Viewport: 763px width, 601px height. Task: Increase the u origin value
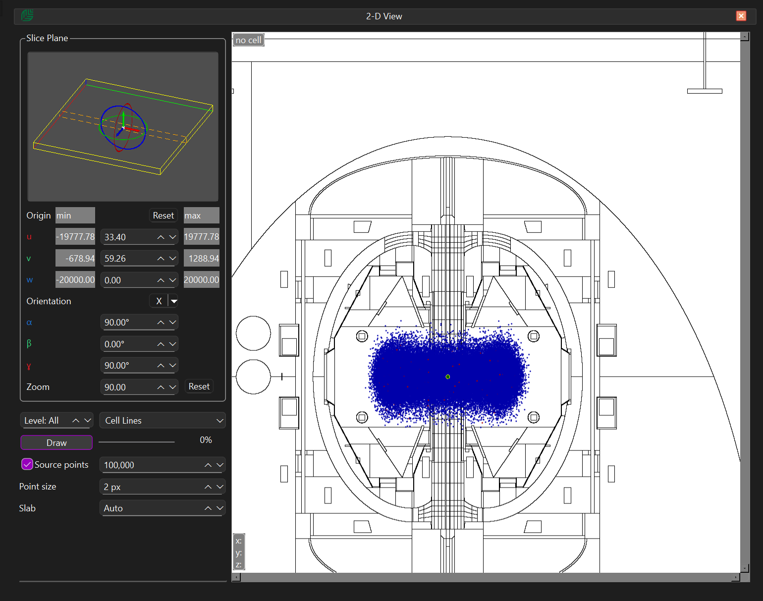click(x=161, y=237)
